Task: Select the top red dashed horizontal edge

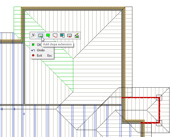Action: 139,98
